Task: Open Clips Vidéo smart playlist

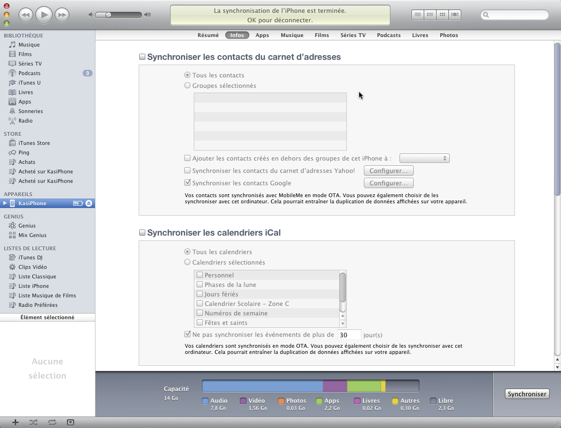Action: click(33, 267)
